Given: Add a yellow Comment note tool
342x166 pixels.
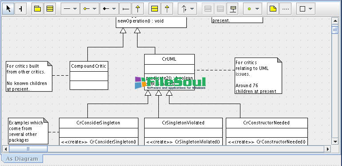Looking at the screenshot, I should [273, 9].
